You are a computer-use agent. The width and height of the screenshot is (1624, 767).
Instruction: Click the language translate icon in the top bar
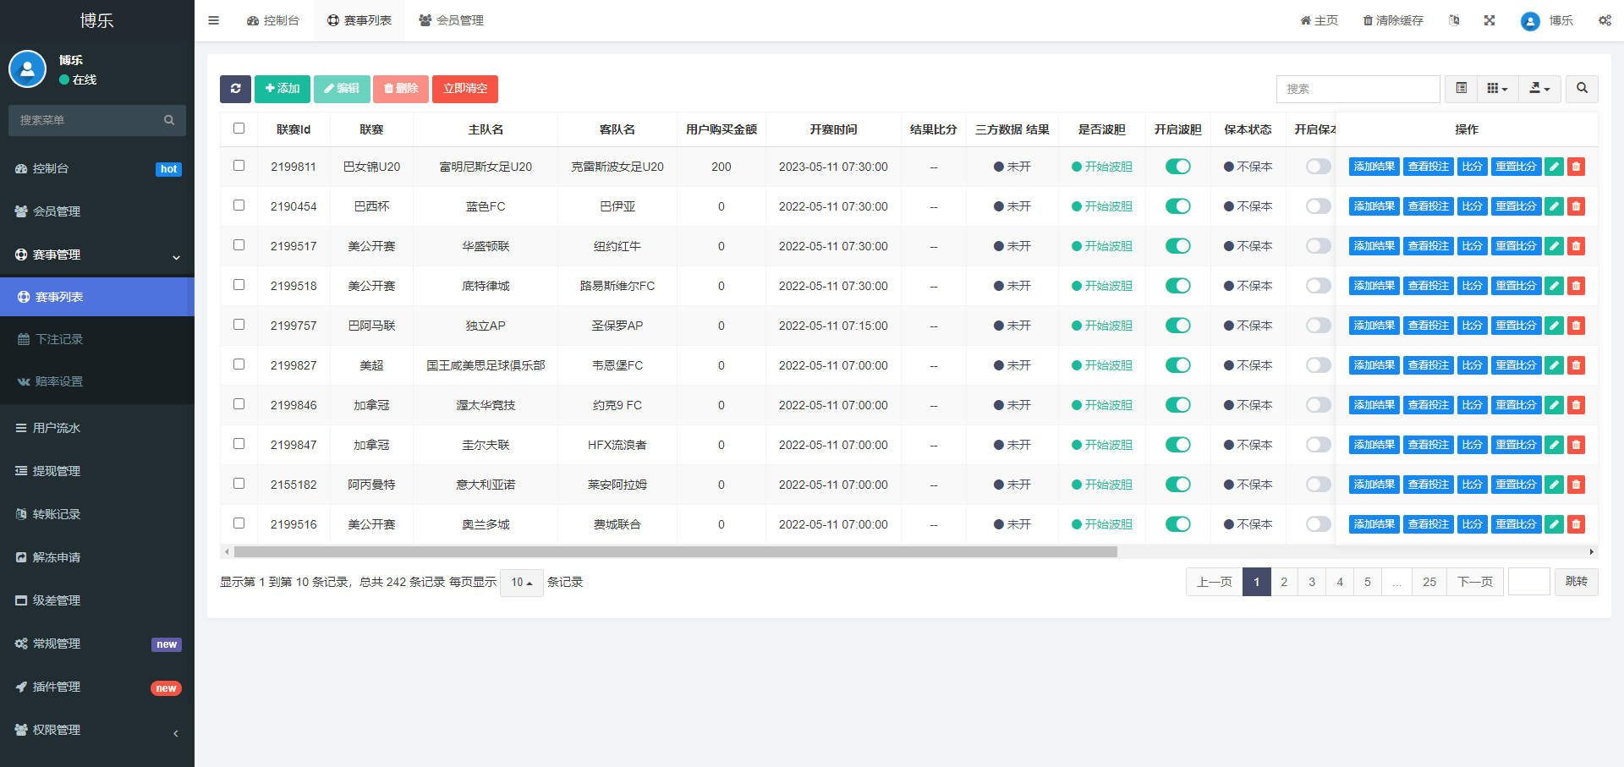click(1454, 20)
